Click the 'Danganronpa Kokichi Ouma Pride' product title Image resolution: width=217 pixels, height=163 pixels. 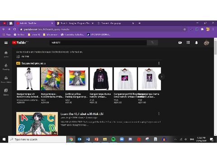52,96
